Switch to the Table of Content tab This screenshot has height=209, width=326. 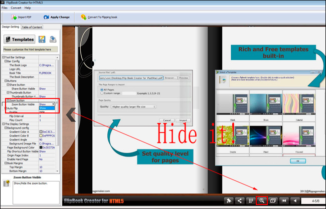32,27
